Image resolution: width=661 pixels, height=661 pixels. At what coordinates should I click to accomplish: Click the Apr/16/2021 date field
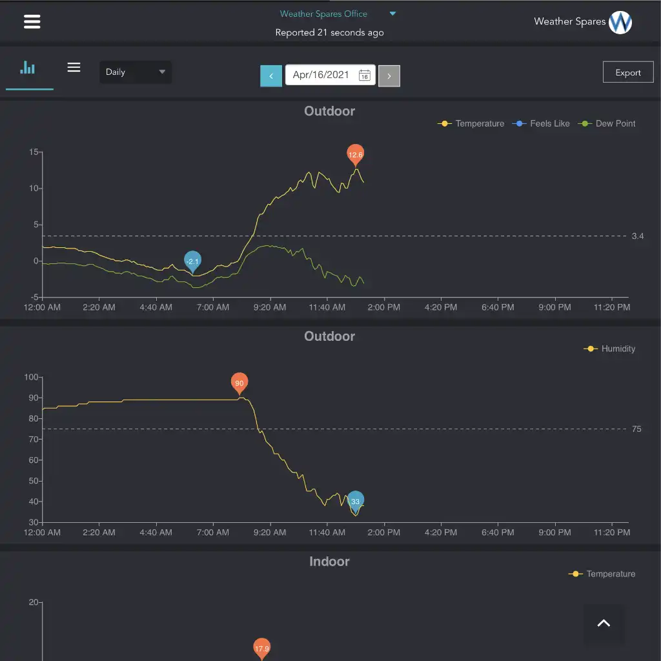coord(321,75)
